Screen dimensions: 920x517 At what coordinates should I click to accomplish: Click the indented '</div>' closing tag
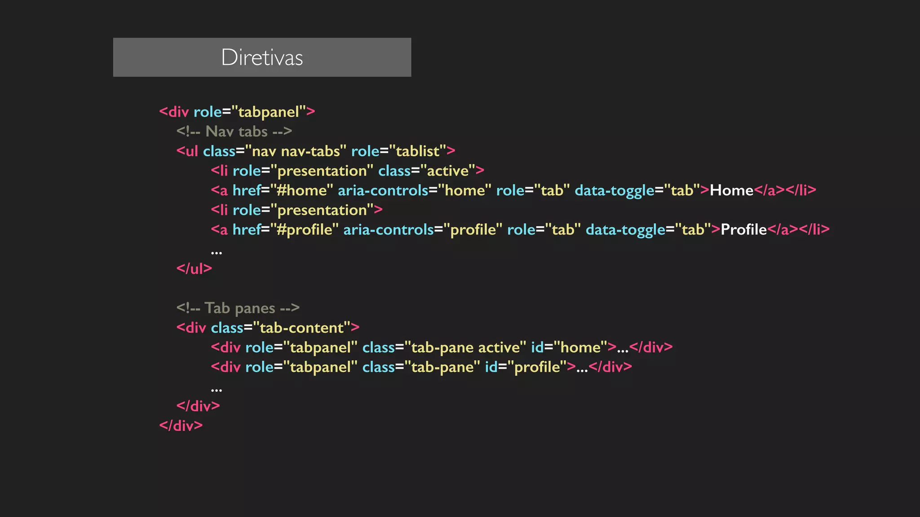198,406
